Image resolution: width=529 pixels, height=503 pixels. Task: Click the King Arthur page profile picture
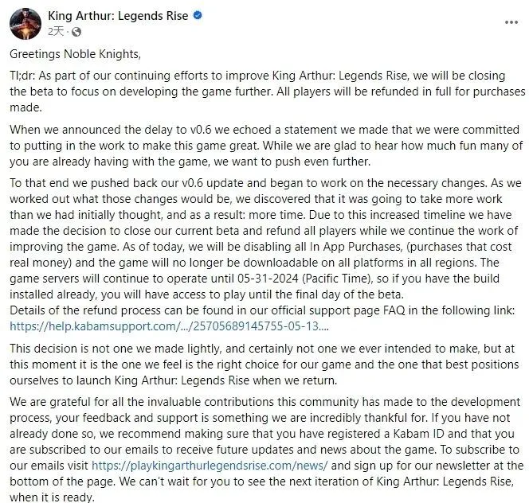[x=25, y=21]
